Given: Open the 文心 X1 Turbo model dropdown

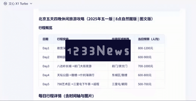Looking at the screenshot, I should 31,4.
